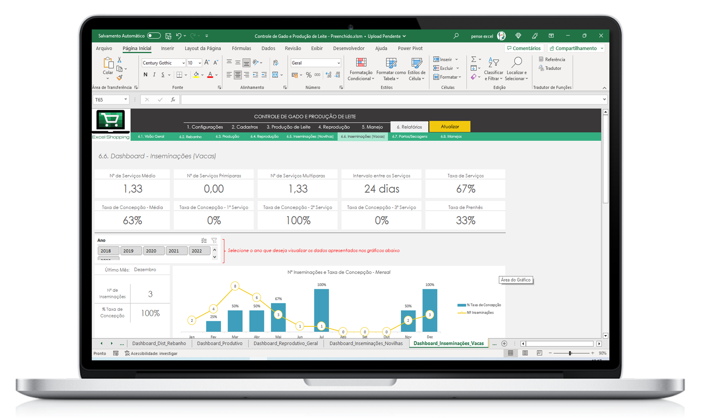This screenshot has height=420, width=701.
Task: Switch to Dashboard_Produtivo sheet tab
Action: click(219, 343)
